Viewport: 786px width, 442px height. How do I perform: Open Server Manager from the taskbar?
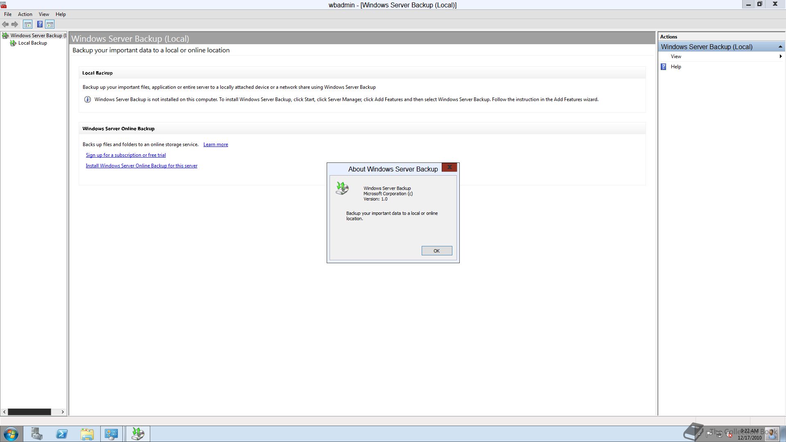point(36,434)
